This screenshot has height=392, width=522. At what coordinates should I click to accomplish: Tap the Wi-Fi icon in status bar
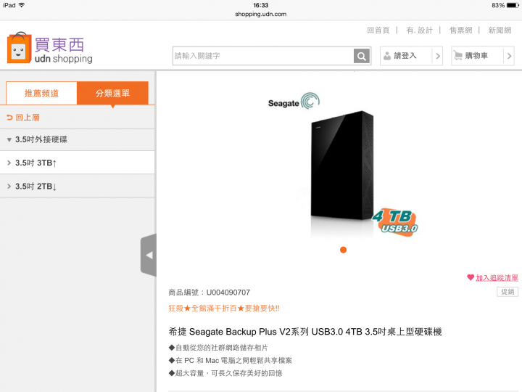(22, 5)
